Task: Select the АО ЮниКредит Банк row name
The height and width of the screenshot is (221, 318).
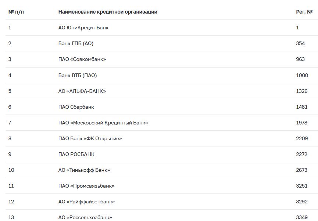Action: pyautogui.click(x=83, y=28)
